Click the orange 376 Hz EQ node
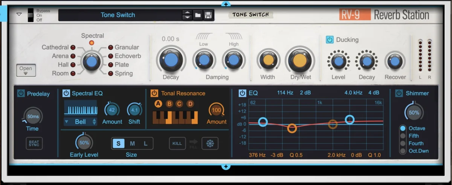 pos(292,128)
